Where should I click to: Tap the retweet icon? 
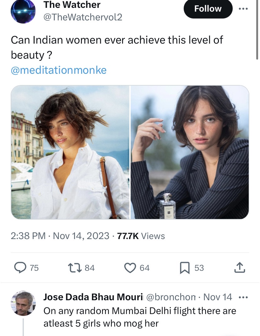(76, 268)
